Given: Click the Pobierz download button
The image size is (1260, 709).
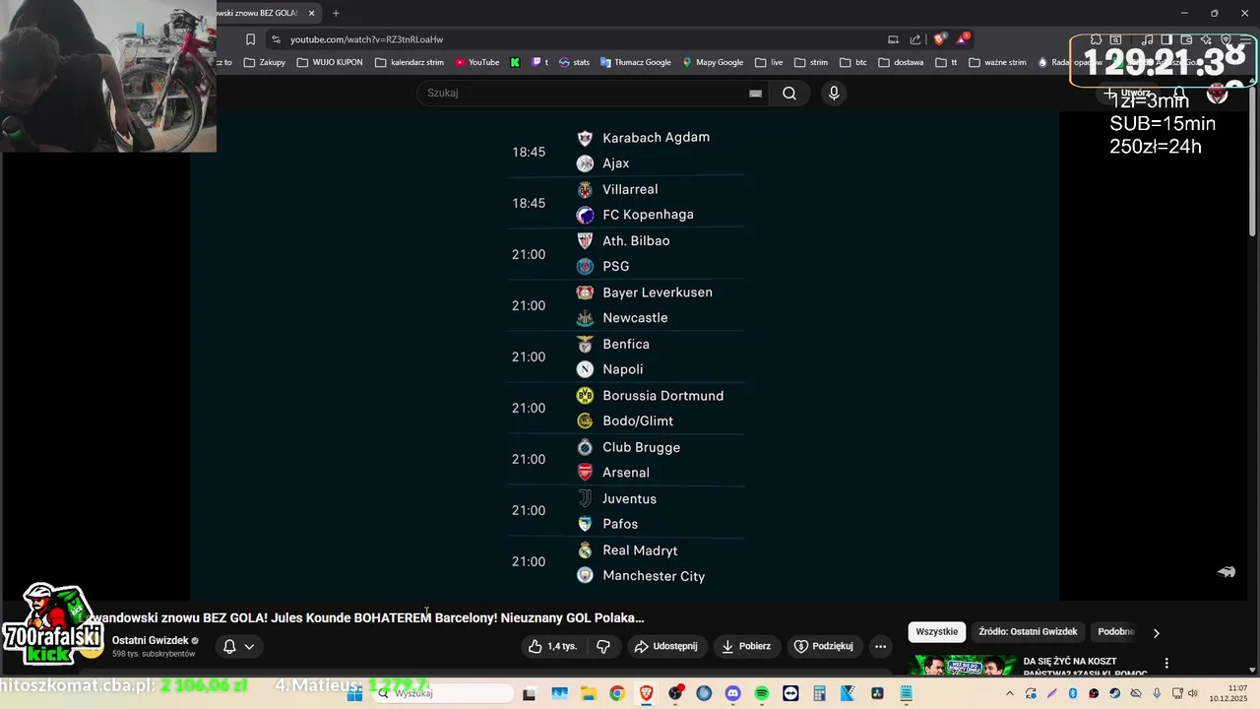Looking at the screenshot, I should (746, 646).
